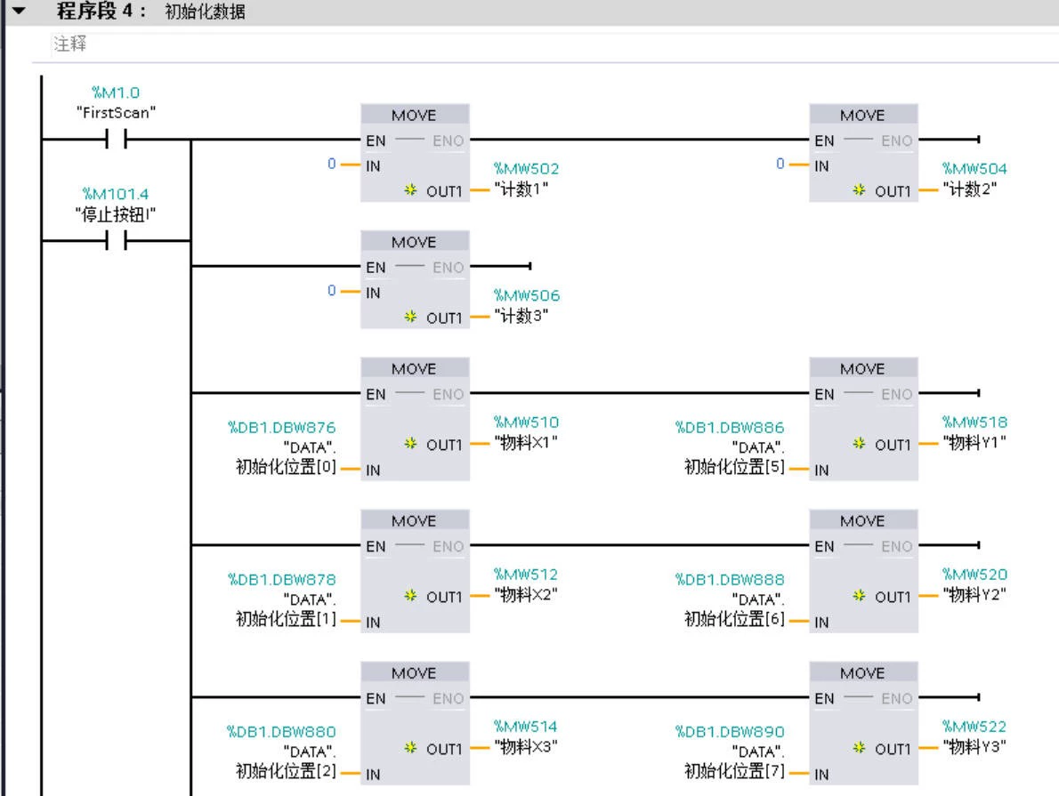Click star icon on 物料X3 MOVE block
Viewport: 1059px width, 796px height.
tap(410, 747)
